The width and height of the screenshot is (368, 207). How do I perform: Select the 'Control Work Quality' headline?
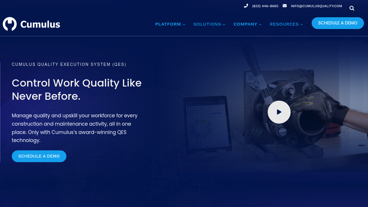tap(76, 90)
